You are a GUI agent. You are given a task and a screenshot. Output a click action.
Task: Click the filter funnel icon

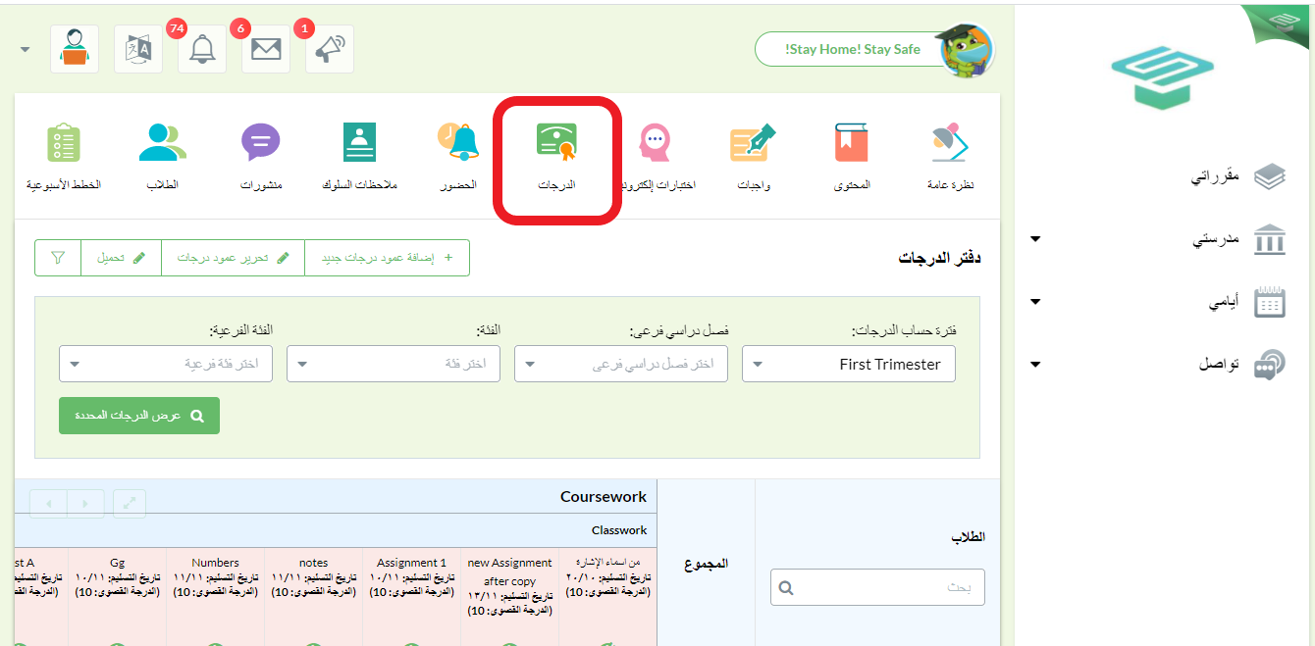58,258
